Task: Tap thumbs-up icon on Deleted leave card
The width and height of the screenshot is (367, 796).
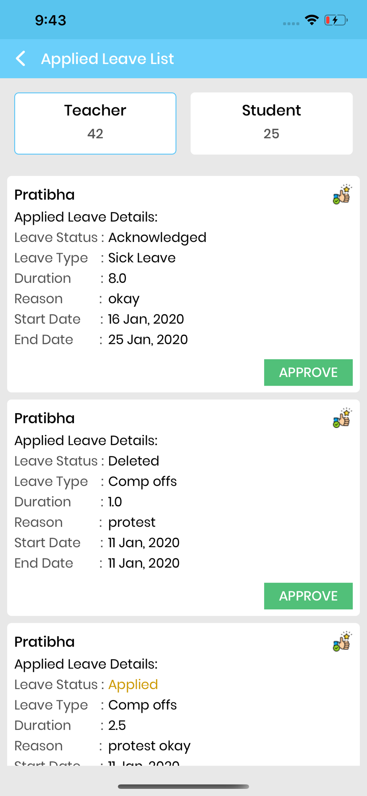Action: 342,418
